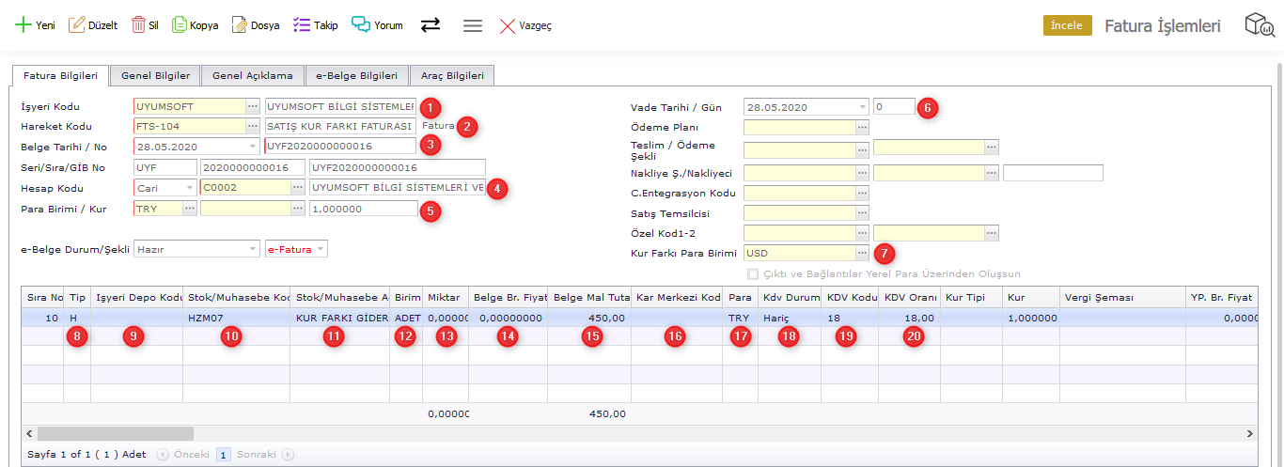This screenshot has width=1284, height=467.
Task: Toggle Çıktı ve Bağlantılar Yerel Para checkbox
Action: (752, 274)
